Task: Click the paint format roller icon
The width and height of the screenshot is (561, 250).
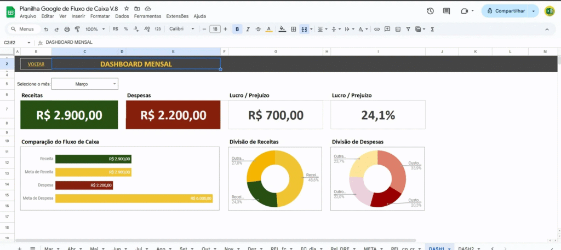Action: [x=77, y=29]
